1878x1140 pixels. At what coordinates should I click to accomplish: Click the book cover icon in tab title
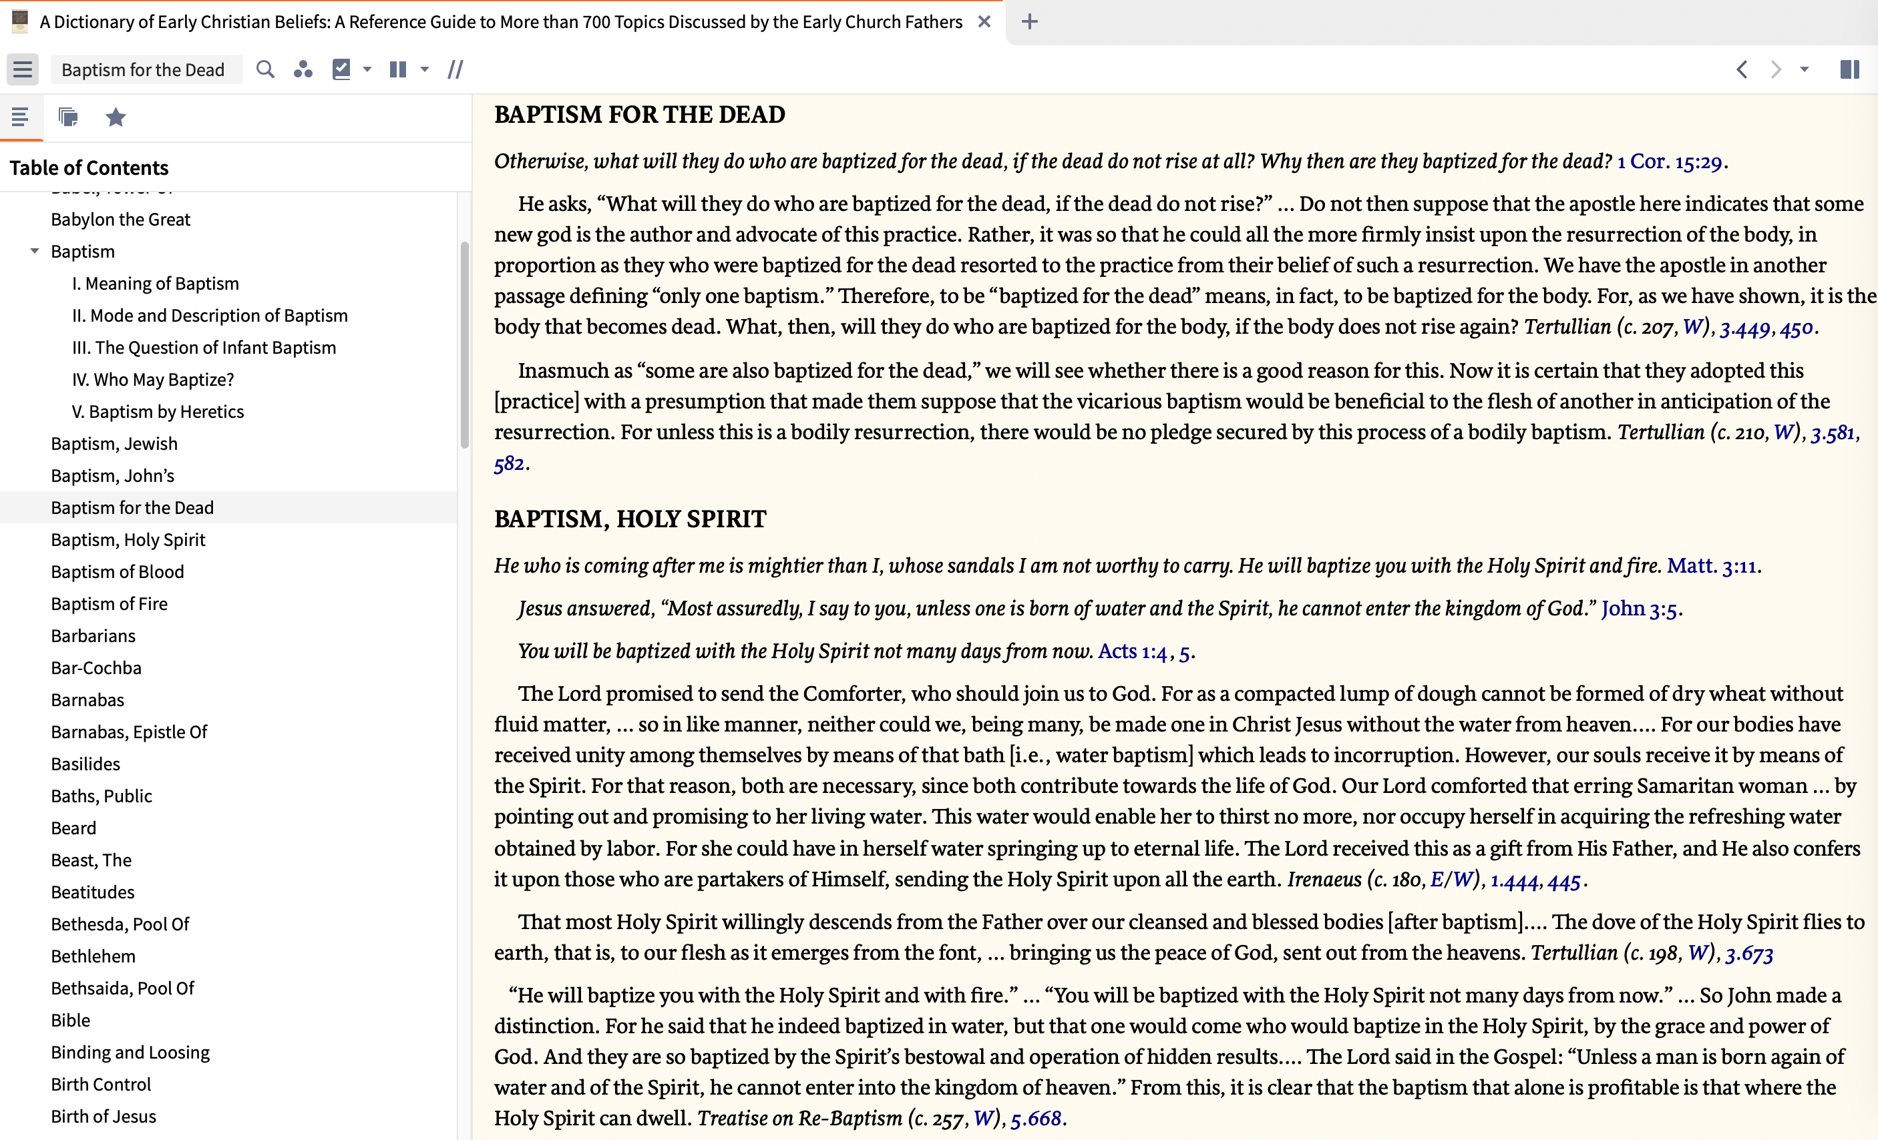(20, 21)
